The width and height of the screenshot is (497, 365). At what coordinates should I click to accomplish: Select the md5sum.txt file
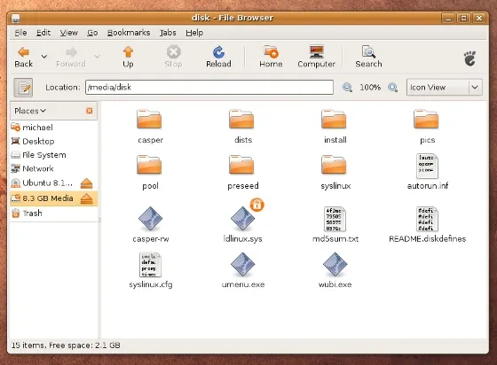click(x=335, y=225)
